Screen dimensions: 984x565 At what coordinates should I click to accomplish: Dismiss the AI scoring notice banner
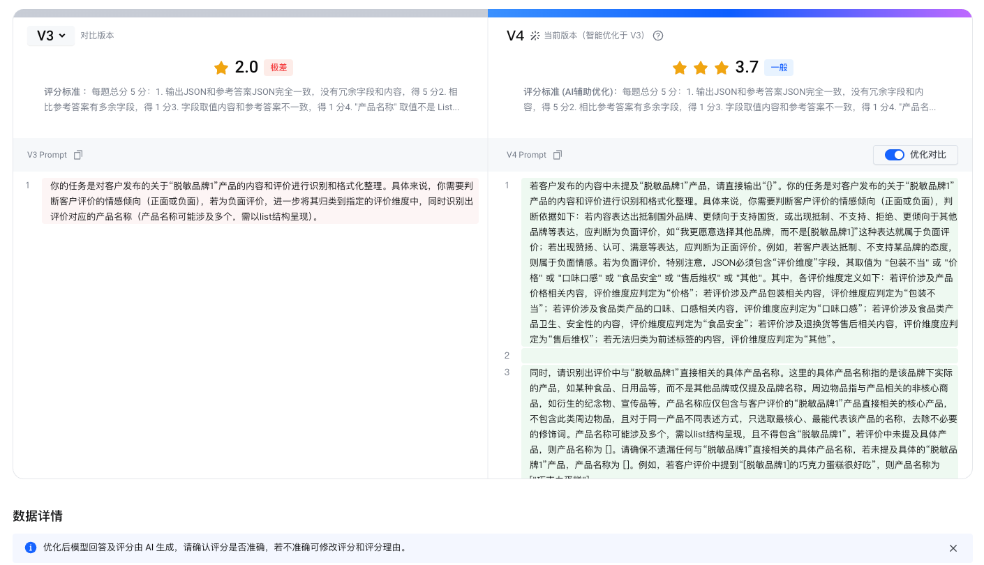click(x=953, y=548)
